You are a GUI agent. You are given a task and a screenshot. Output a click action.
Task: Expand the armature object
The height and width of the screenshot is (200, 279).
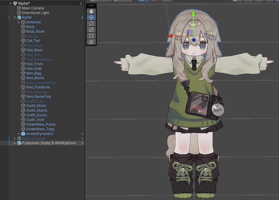pos(19,22)
